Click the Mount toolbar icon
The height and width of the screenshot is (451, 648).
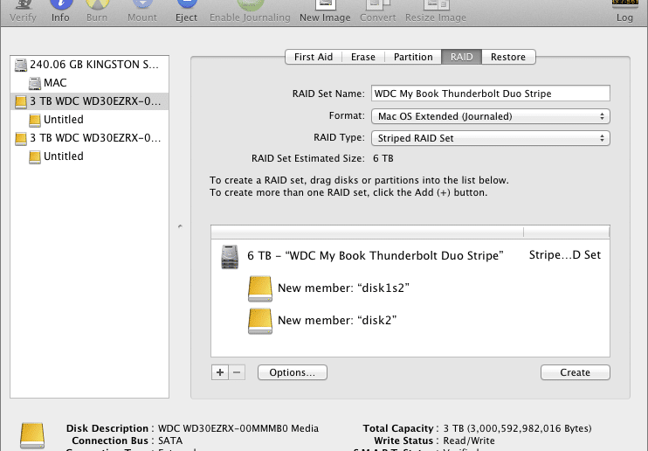142,11
